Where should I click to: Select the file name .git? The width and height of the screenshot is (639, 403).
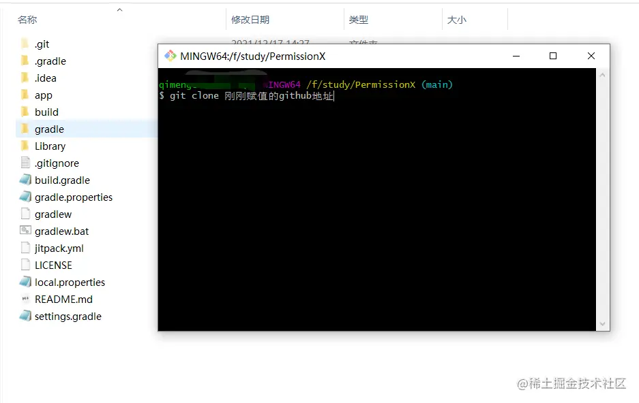point(42,44)
